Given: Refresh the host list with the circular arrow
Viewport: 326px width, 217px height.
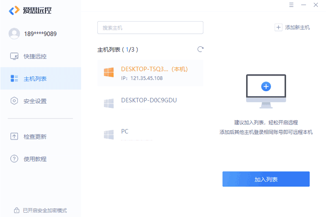Looking at the screenshot, I should pyautogui.click(x=200, y=49).
